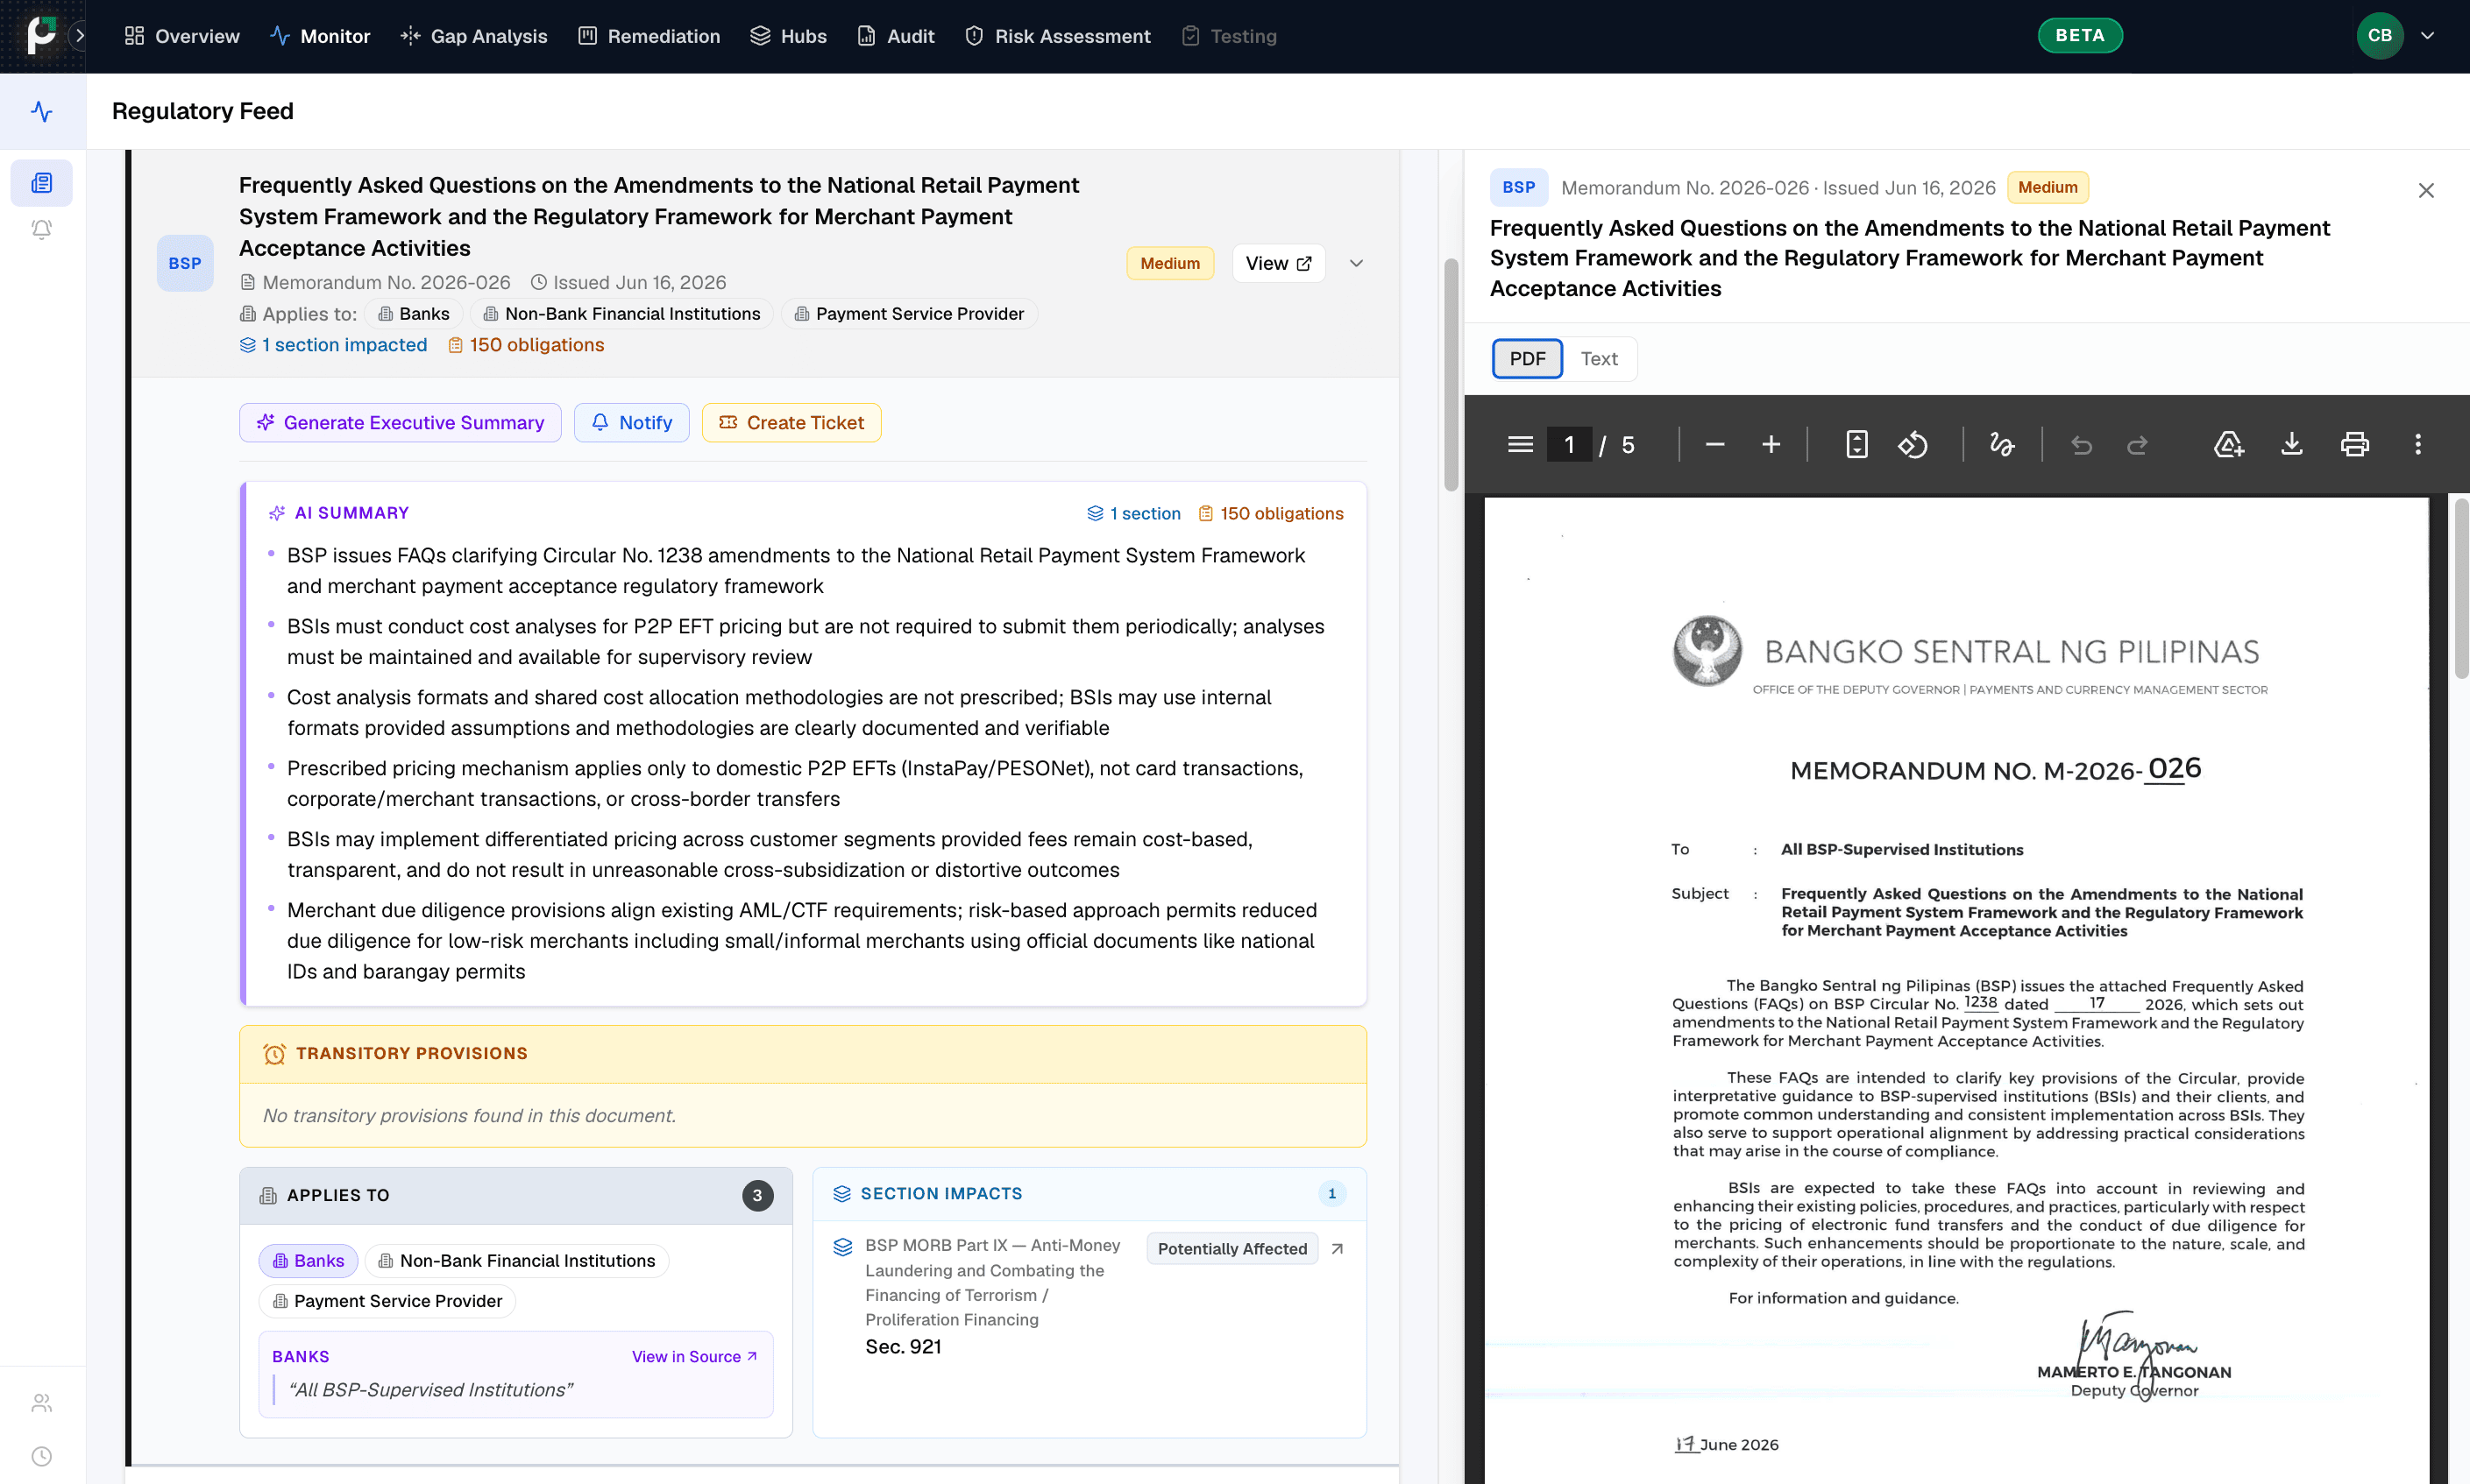The image size is (2470, 1484).
Task: Open section impact arrow link for Sec. 921
Action: click(x=1337, y=1248)
